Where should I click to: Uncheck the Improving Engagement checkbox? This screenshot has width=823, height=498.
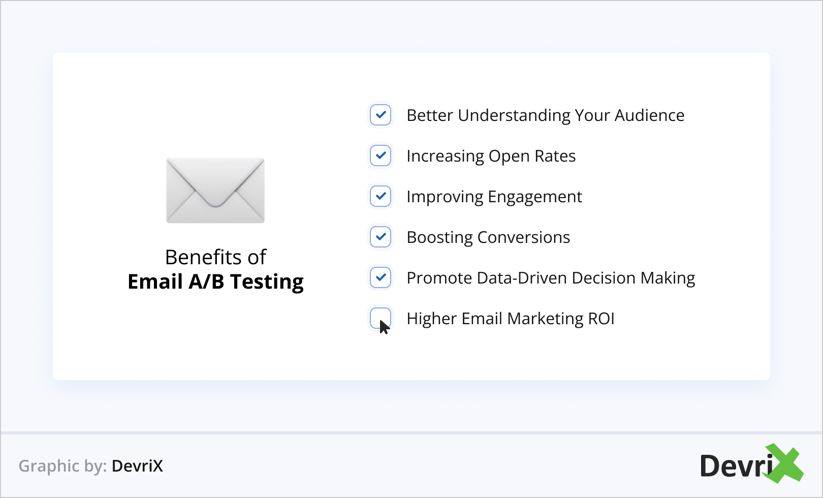(x=381, y=196)
